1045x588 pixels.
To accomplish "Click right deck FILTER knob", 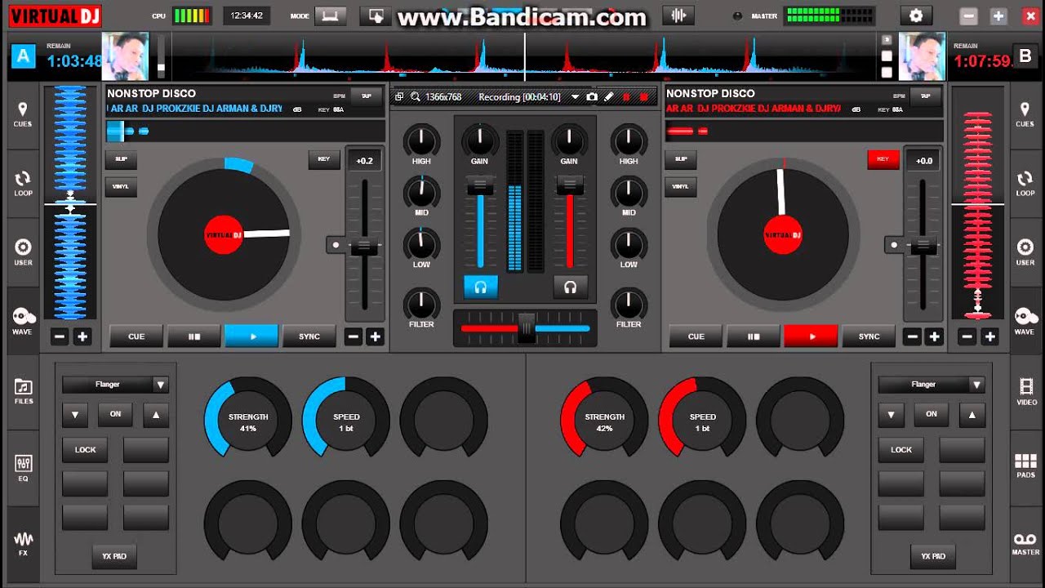I will [x=629, y=304].
